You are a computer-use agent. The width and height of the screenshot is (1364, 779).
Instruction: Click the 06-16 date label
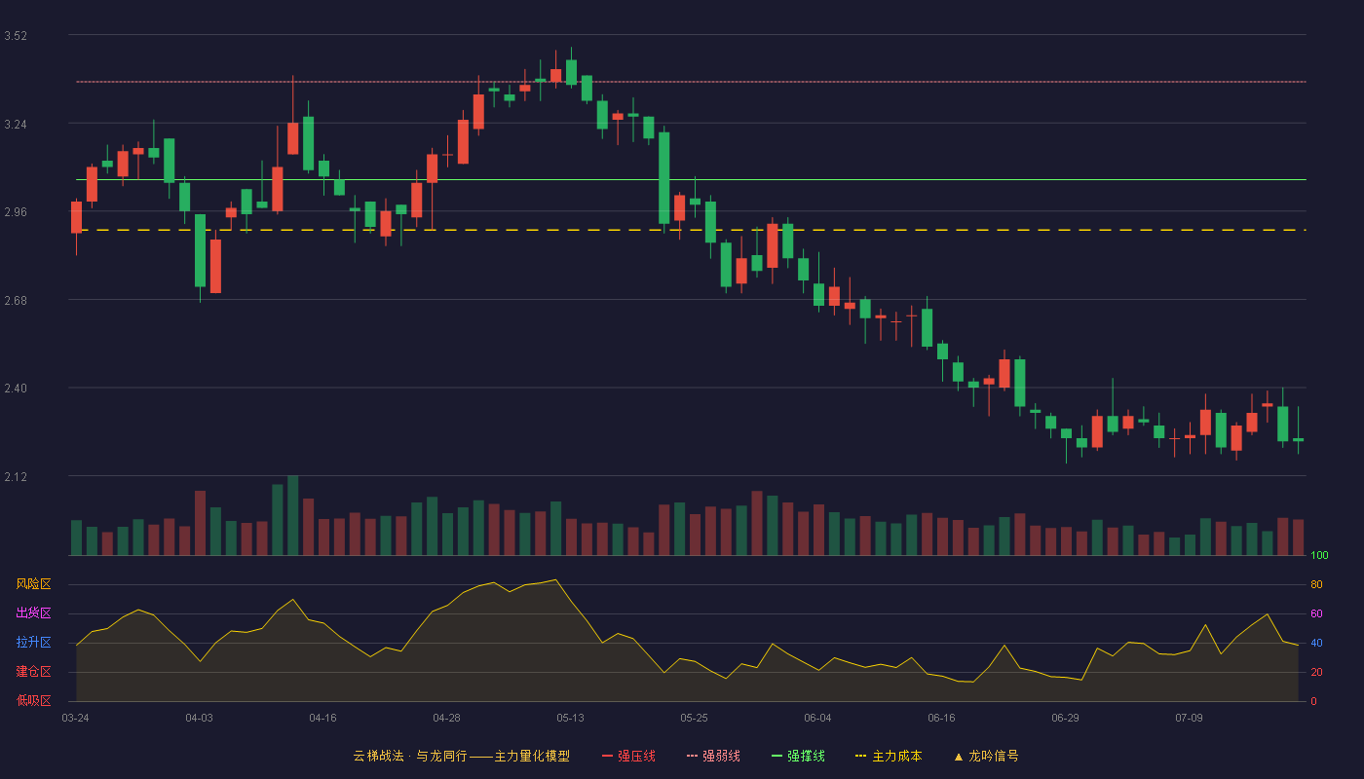pyautogui.click(x=941, y=718)
